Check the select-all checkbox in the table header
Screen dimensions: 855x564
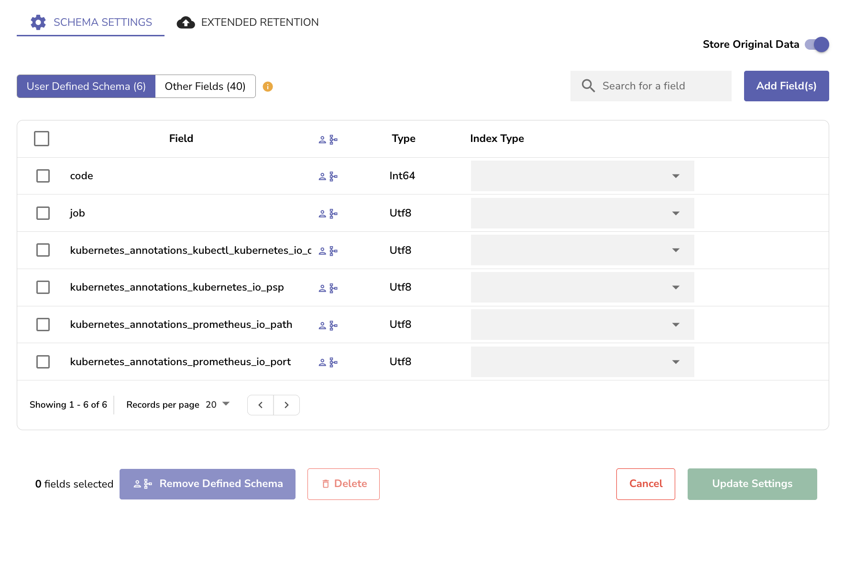42,139
